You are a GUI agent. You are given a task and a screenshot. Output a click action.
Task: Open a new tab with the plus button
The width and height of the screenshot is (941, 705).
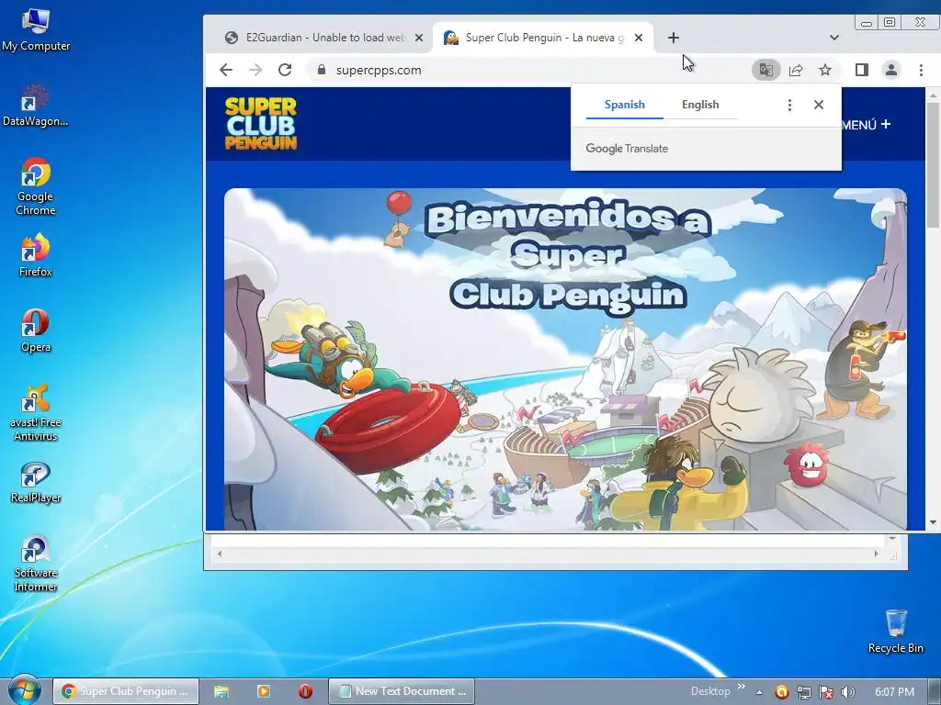674,38
